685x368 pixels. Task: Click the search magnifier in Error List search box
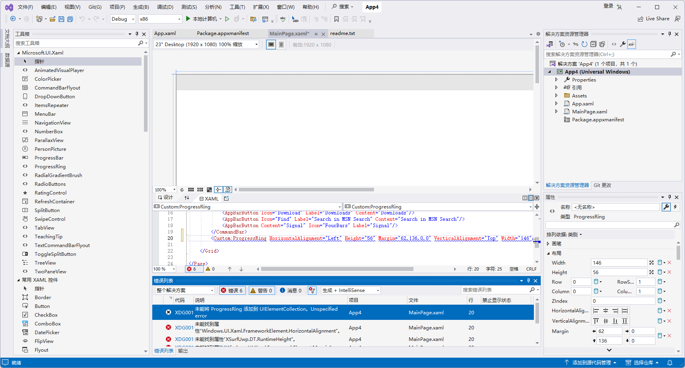coord(532,290)
